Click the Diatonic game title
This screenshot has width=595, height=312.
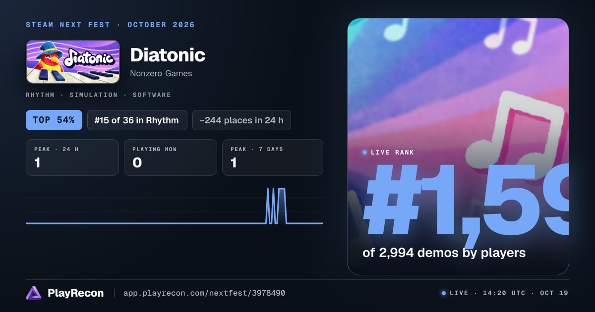pyautogui.click(x=168, y=55)
